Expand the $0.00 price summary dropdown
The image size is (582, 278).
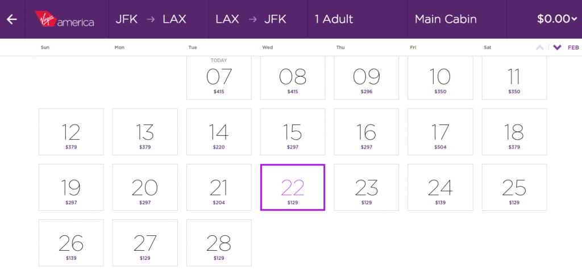557,19
